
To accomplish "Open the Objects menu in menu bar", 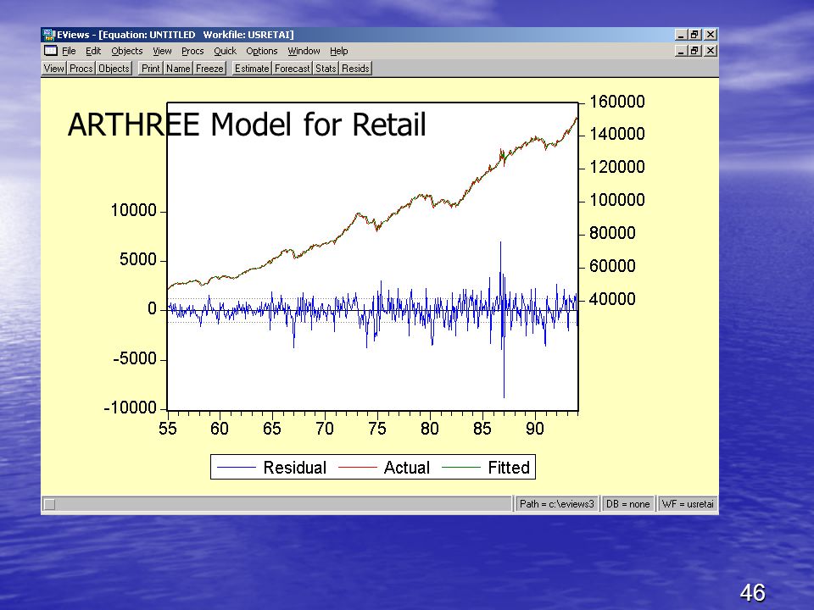I will (x=126, y=51).
